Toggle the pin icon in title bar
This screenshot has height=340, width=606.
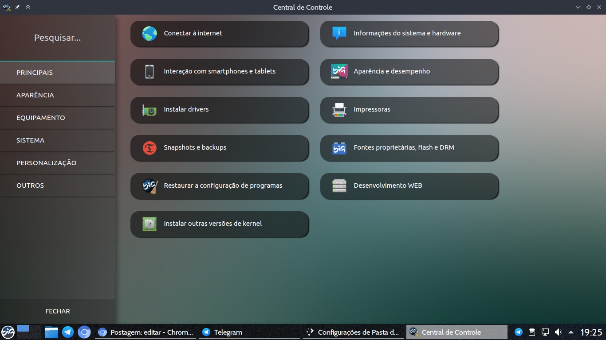pos(17,7)
